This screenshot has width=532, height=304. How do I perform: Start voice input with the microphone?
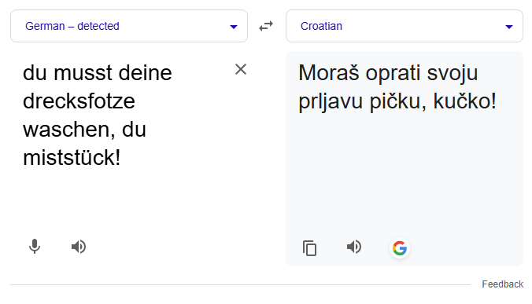(x=35, y=247)
